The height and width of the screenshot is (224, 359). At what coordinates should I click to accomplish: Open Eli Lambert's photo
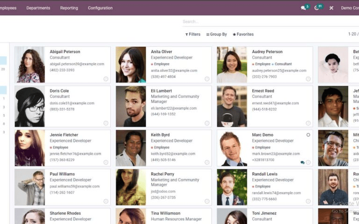131,106
